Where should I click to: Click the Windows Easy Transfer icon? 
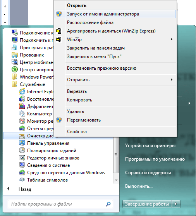(22, 173)
